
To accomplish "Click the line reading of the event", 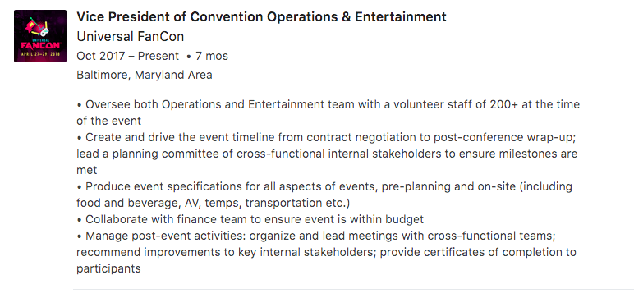I will pyautogui.click(x=108, y=121).
